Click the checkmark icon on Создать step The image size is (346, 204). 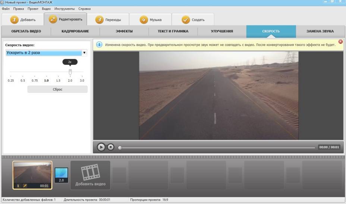(186, 20)
